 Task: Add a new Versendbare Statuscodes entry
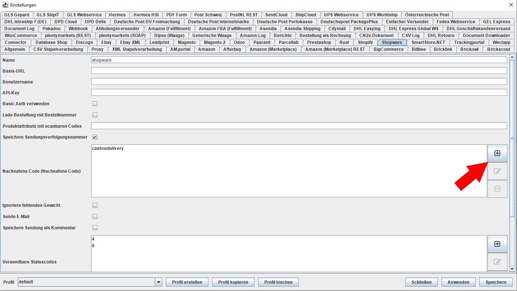497,244
